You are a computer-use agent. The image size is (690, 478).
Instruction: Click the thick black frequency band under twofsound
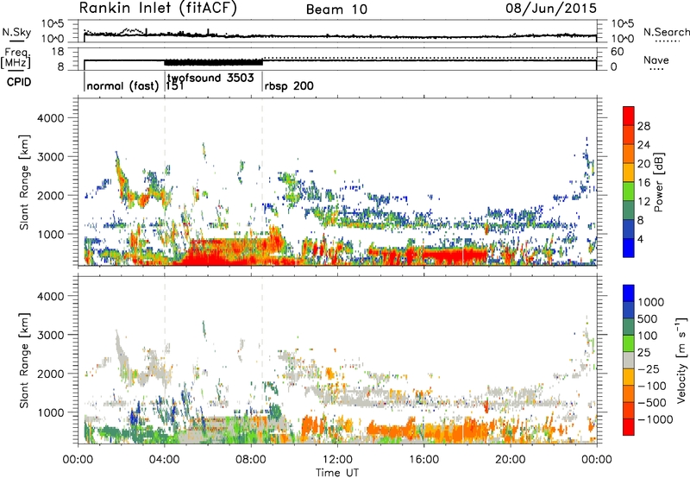tap(213, 62)
